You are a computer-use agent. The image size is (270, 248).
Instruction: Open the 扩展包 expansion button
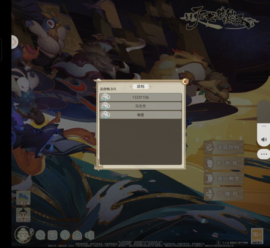pos(223,194)
